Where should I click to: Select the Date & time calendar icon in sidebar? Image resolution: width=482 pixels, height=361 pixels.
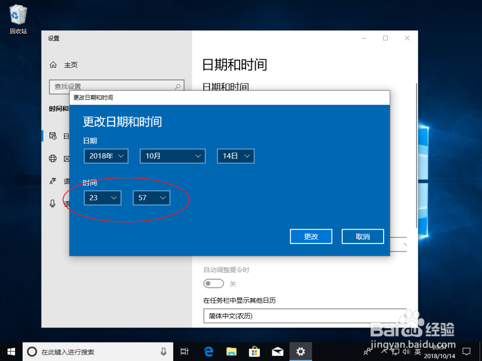tap(53, 136)
